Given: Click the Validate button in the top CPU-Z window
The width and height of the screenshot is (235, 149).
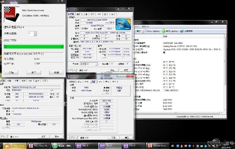Looking at the screenshot, I should (x=112, y=70).
